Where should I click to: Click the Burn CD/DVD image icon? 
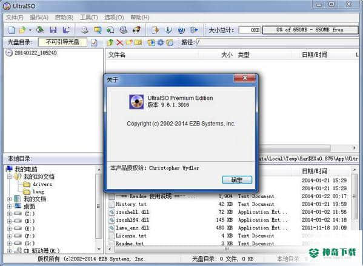point(136,30)
